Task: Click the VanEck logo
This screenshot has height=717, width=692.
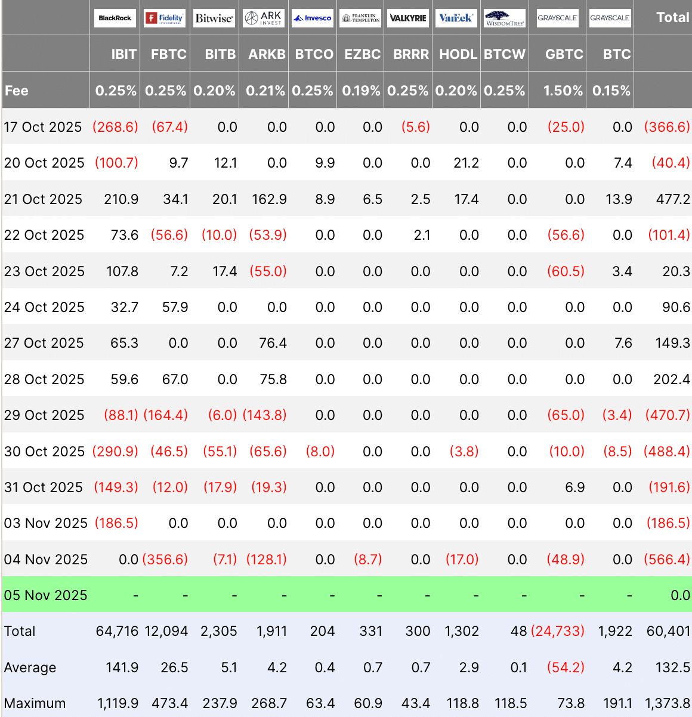Action: 456,18
